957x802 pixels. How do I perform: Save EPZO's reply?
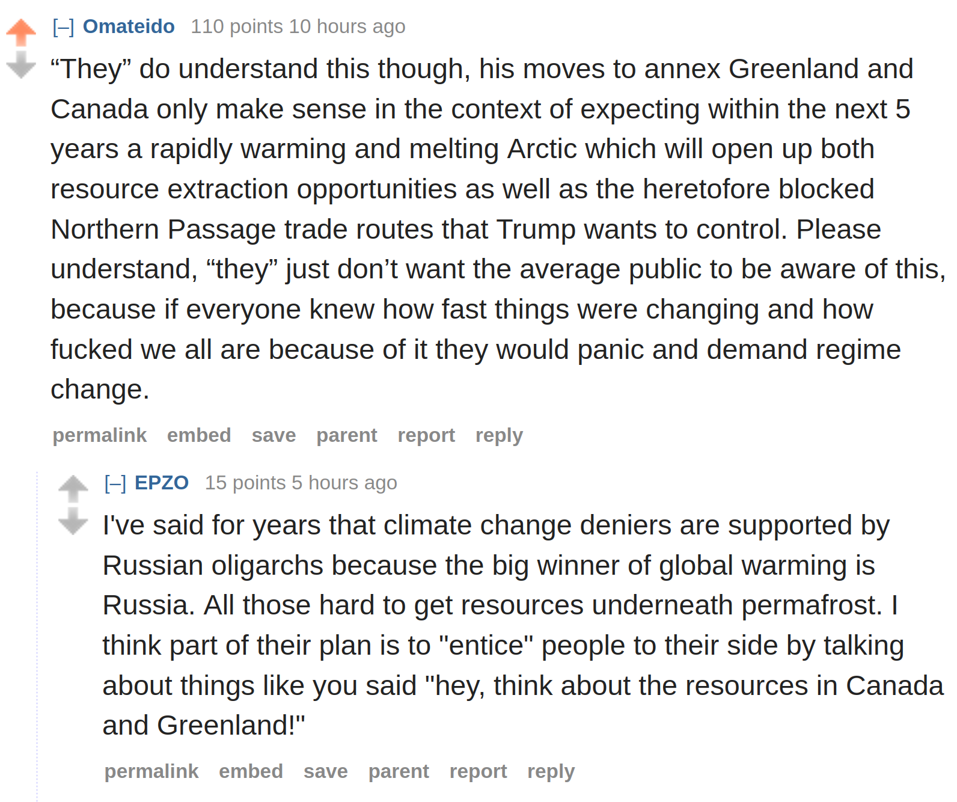click(x=325, y=771)
